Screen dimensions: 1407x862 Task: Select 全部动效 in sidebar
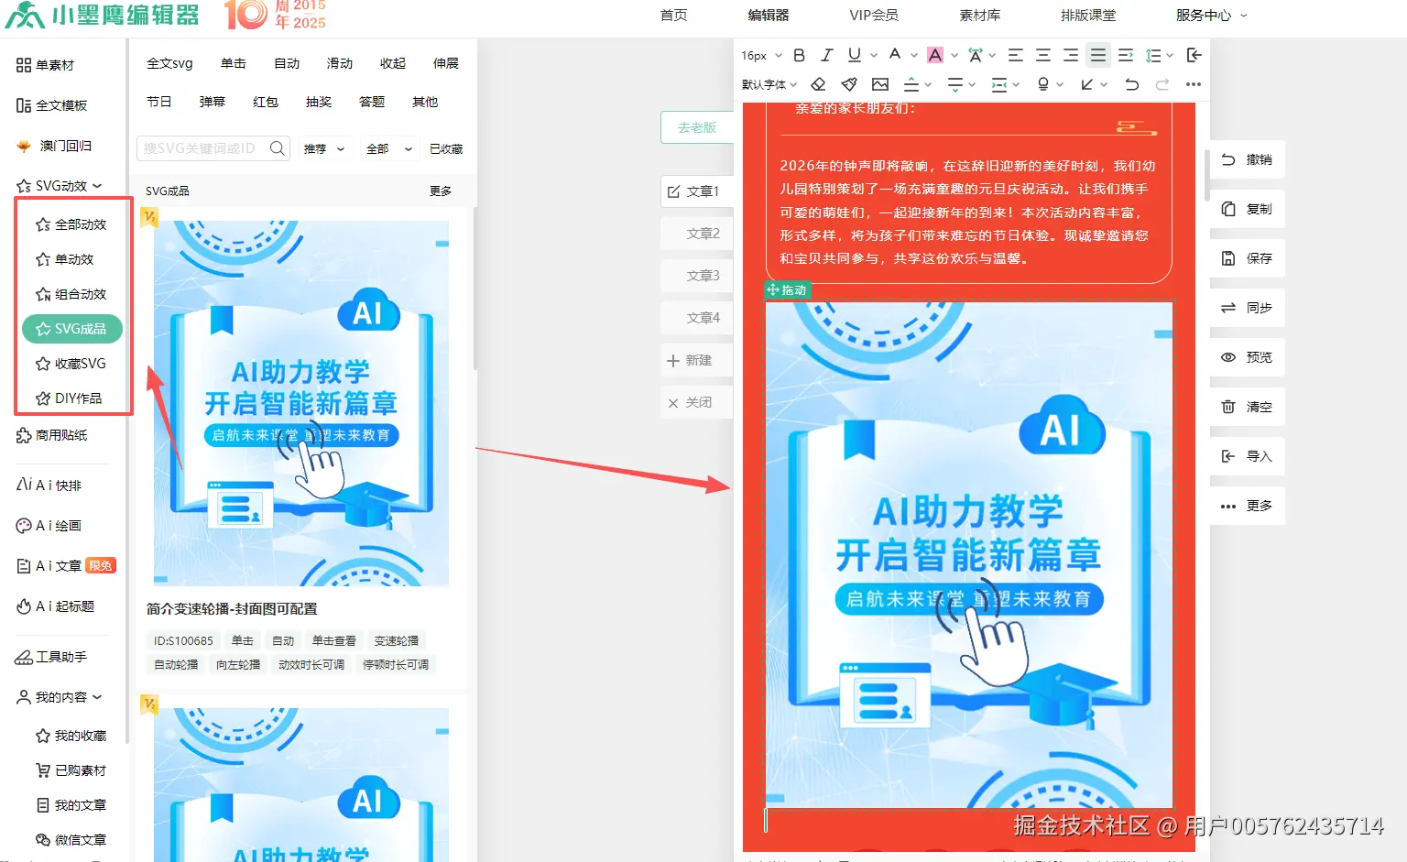tap(71, 224)
